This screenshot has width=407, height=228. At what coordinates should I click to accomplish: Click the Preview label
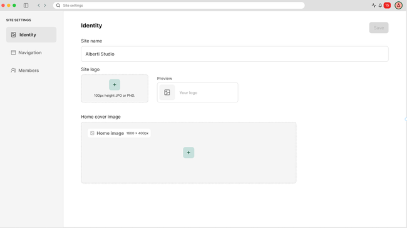pyautogui.click(x=165, y=78)
